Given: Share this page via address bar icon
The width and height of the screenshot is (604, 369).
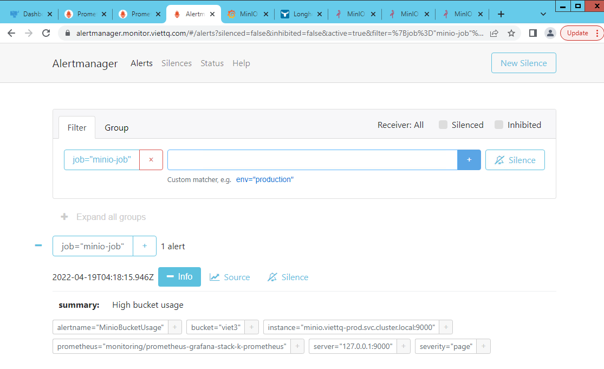Looking at the screenshot, I should coord(494,33).
